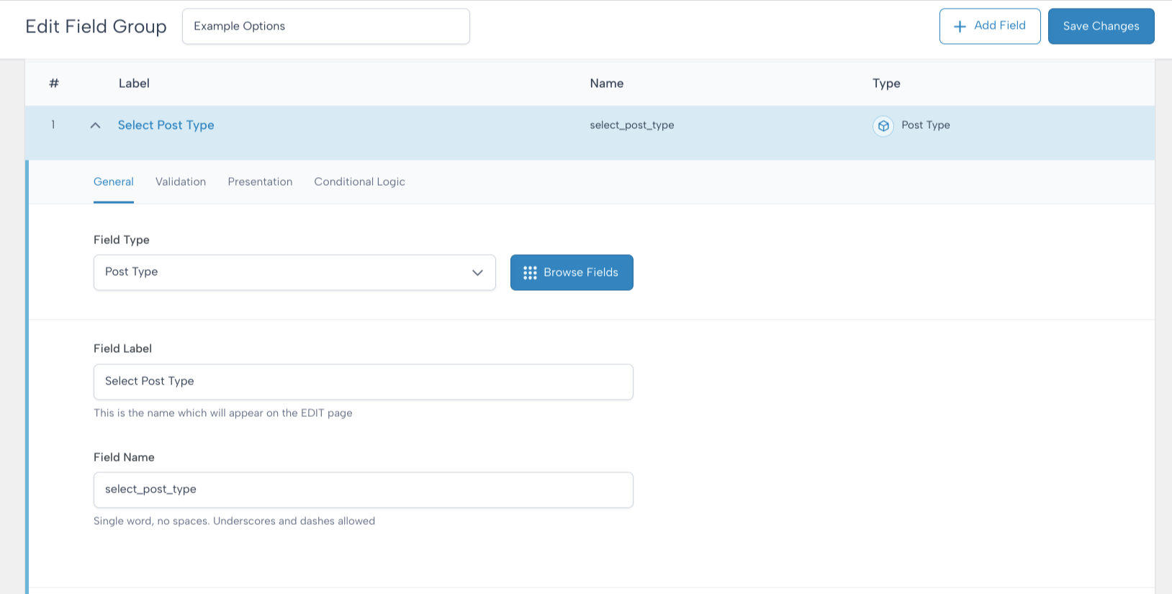This screenshot has height=594, width=1172.
Task: Click the grid icon in Browse Fields
Action: [x=530, y=273]
